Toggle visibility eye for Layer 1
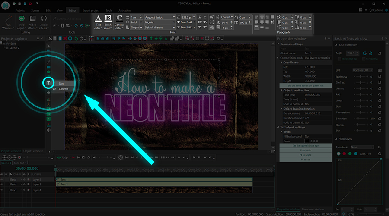This screenshot has height=216, width=389. [x=2, y=180]
